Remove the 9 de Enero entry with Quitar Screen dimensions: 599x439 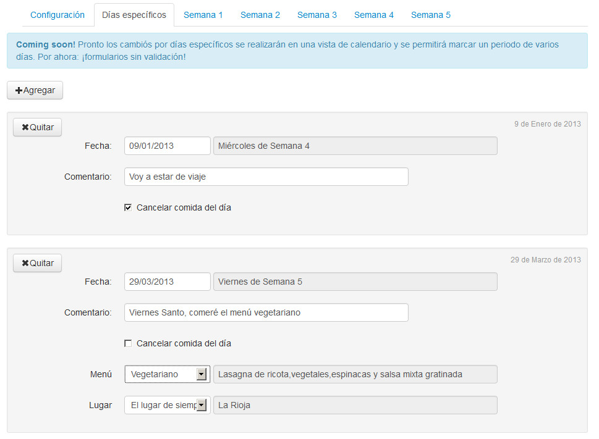tap(38, 127)
